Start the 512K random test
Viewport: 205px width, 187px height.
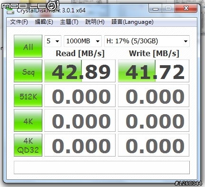28,96
